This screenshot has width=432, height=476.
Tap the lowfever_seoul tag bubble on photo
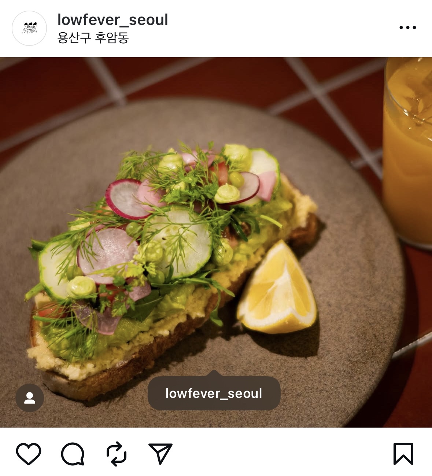(x=214, y=393)
